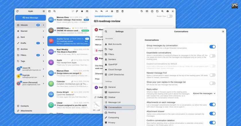Image resolution: width=241 pixels, height=126 pixels.
Task: Click the Reply All icon in reading toolbar
Action: [102, 11]
